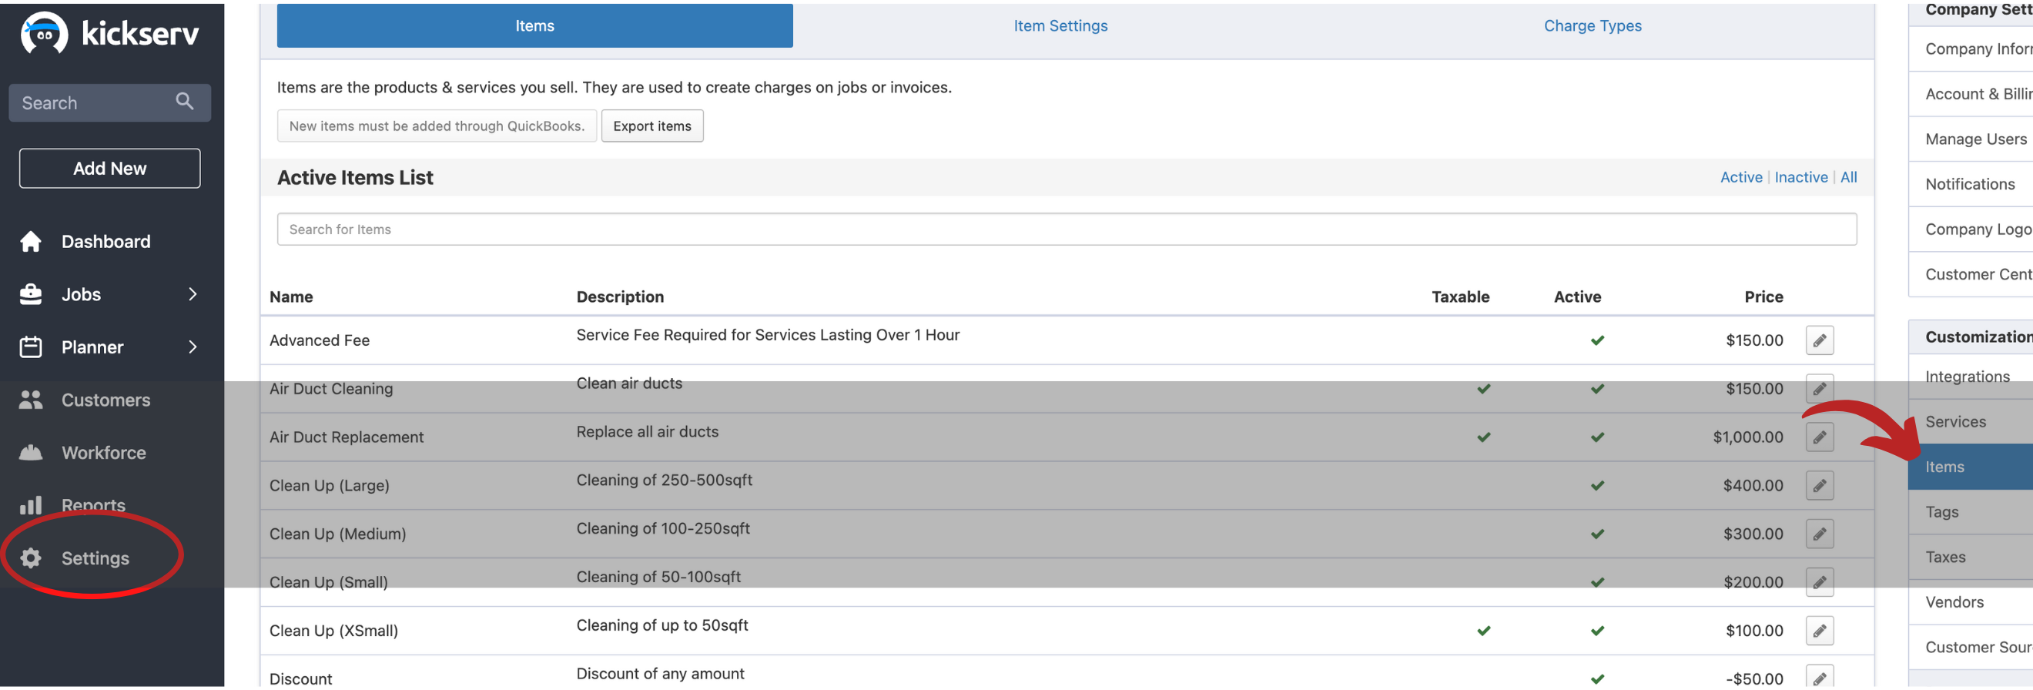
Task: Click Clean Up (XSmall) active checkmark
Action: pyautogui.click(x=1597, y=631)
